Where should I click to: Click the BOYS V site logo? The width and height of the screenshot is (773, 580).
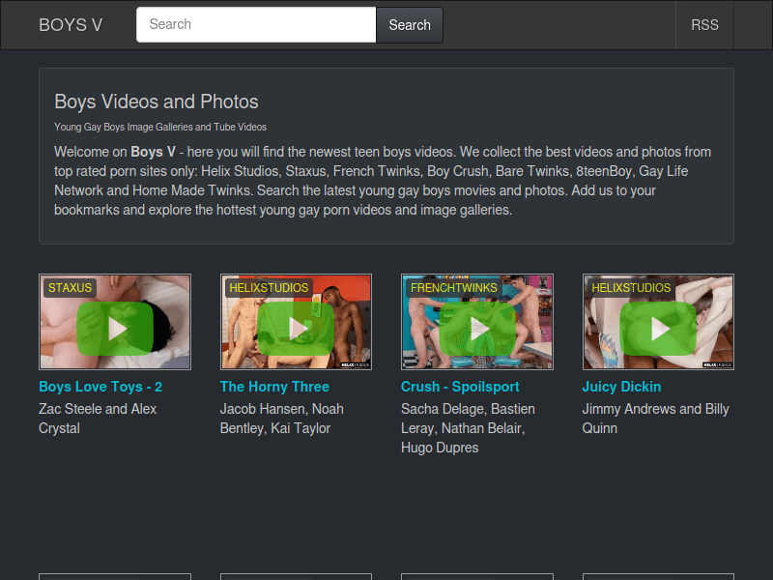tap(71, 25)
